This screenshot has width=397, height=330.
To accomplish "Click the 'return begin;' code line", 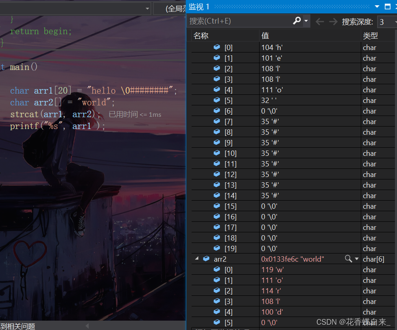I will tap(41, 31).
